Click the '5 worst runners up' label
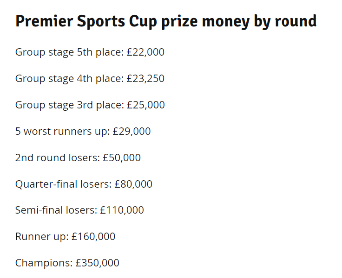Viewport: 342px width, 278px height. coord(62,132)
